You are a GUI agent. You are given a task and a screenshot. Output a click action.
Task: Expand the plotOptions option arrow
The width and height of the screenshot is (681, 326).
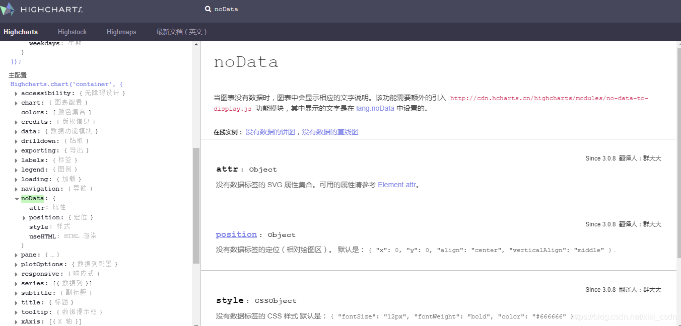(x=16, y=265)
